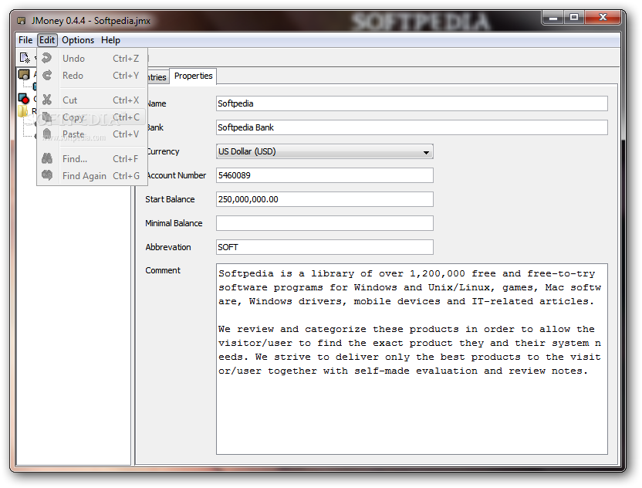Choose Redo from the Edit menu
The height and width of the screenshot is (488, 642).
point(92,76)
